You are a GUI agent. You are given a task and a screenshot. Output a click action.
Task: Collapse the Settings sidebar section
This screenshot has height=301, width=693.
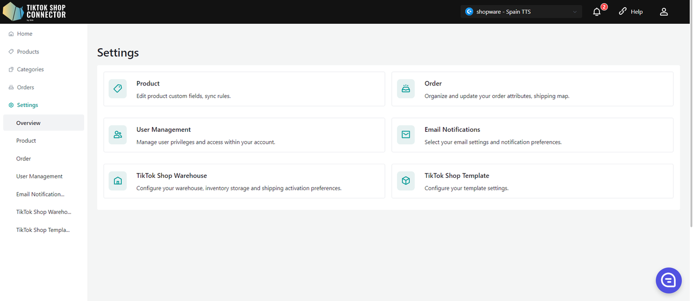27,105
